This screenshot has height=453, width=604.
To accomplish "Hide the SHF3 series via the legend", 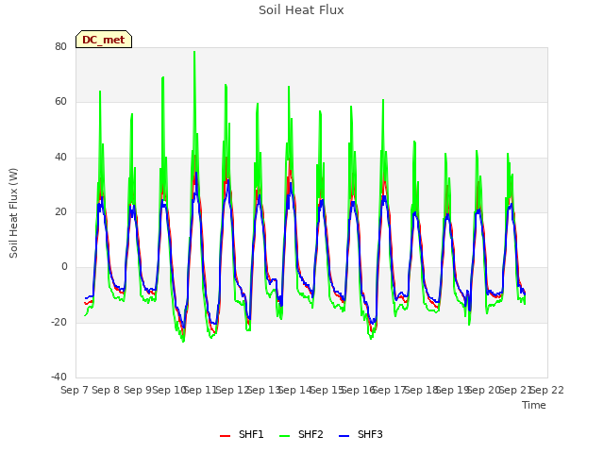I will (x=361, y=434).
